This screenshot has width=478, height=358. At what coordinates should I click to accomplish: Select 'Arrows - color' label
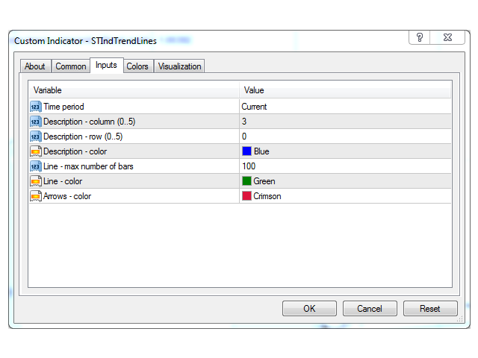click(67, 196)
